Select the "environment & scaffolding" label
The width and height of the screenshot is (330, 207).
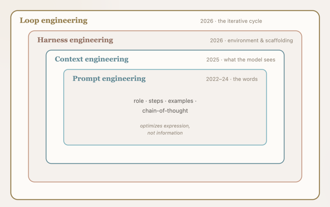260,40
